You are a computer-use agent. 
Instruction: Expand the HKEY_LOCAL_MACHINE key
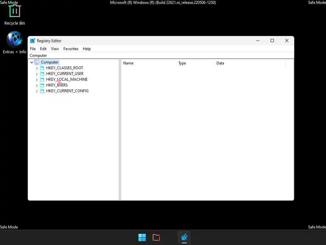(x=37, y=79)
